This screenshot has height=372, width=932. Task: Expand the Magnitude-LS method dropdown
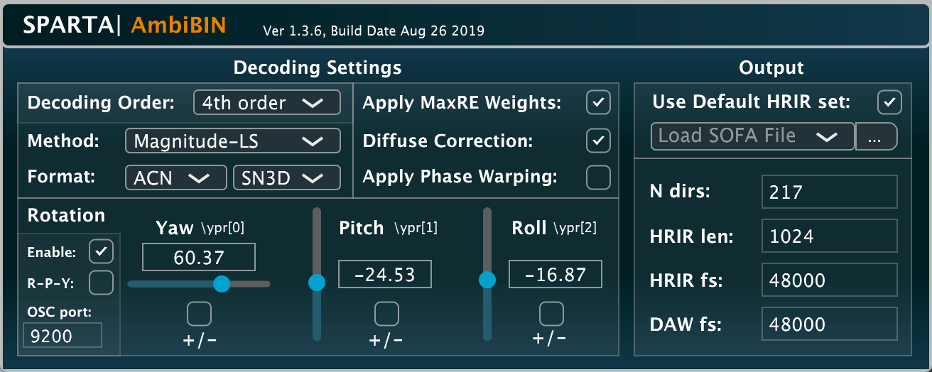232,141
